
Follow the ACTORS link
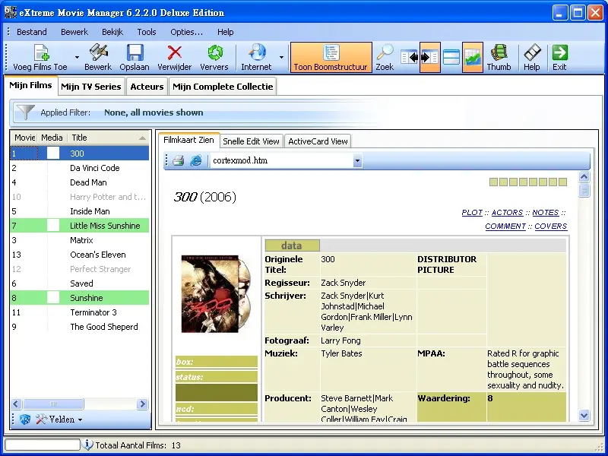click(x=507, y=213)
